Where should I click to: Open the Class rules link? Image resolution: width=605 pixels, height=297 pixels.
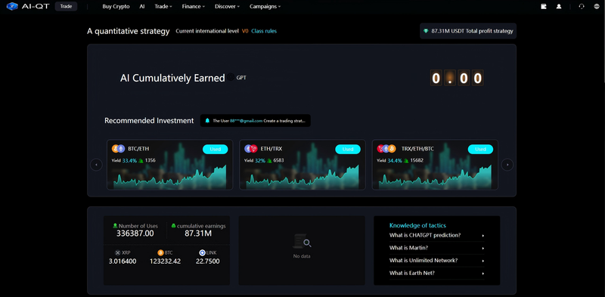(264, 31)
